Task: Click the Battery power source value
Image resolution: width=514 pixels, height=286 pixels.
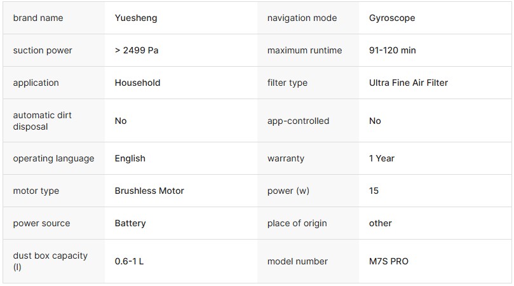Action: click(130, 223)
